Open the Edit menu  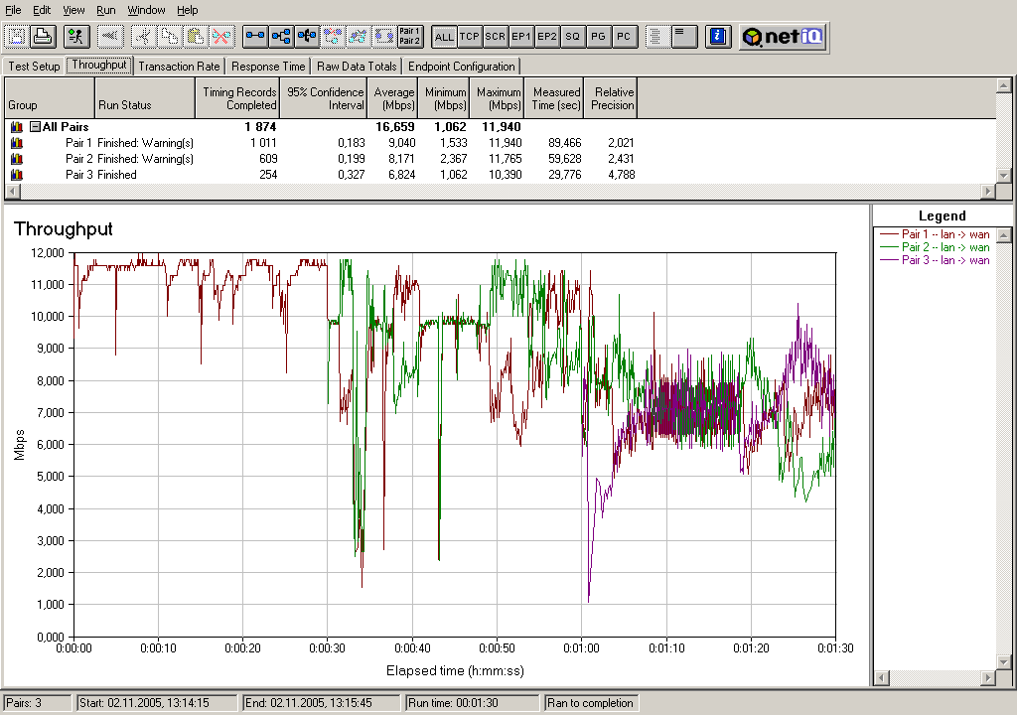tap(42, 10)
